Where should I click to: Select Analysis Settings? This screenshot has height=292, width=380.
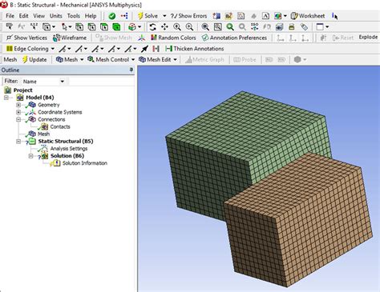pyautogui.click(x=69, y=149)
